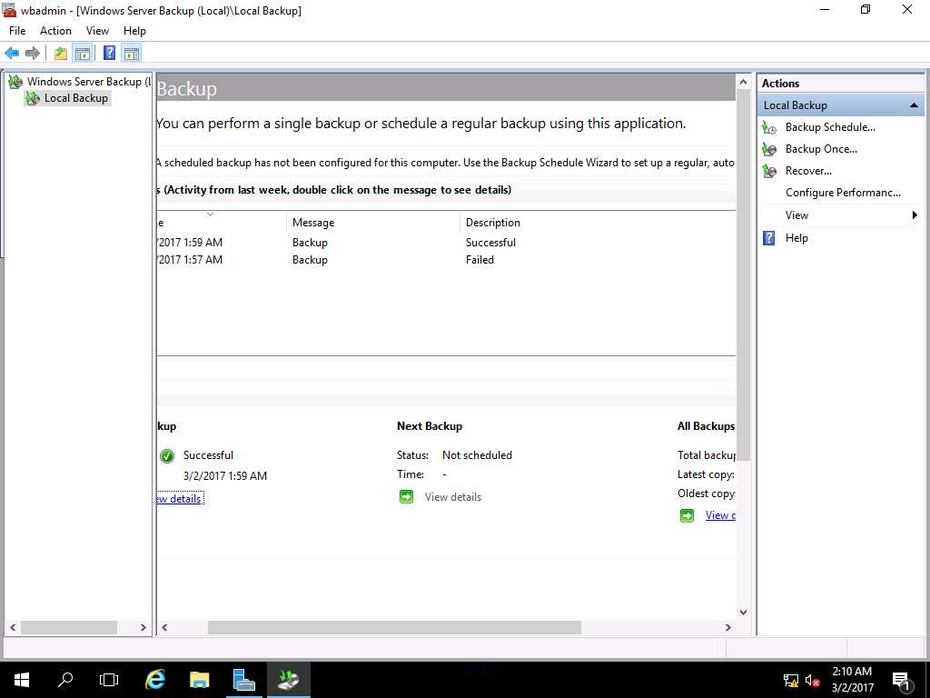Click the Description column header
Viewport: 930px width, 698px height.
(x=598, y=223)
